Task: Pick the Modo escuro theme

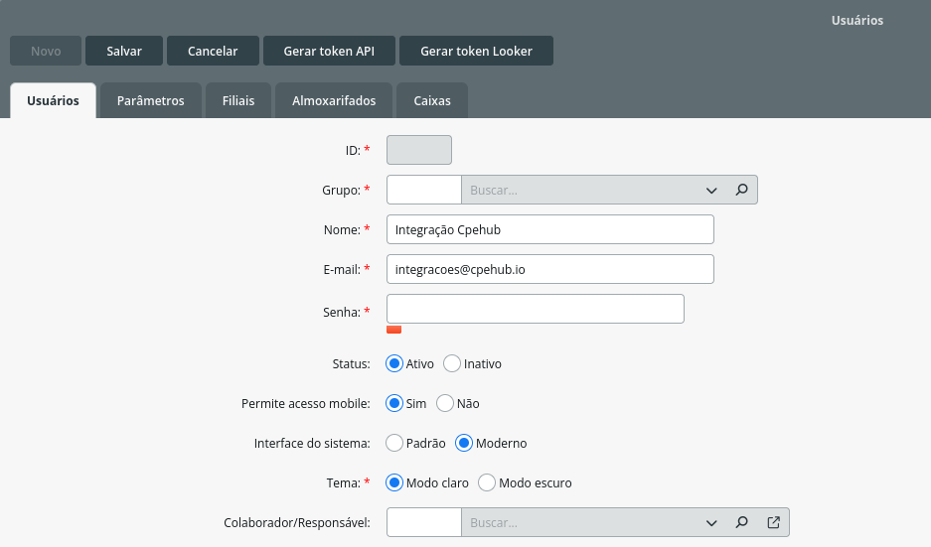Action: click(487, 482)
